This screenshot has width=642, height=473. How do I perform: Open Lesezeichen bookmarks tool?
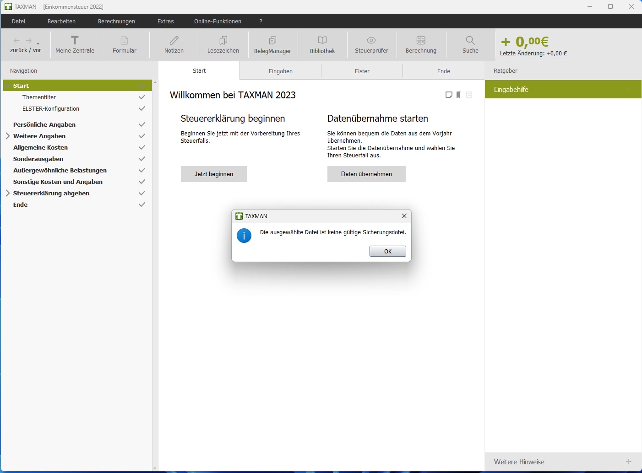tap(223, 44)
